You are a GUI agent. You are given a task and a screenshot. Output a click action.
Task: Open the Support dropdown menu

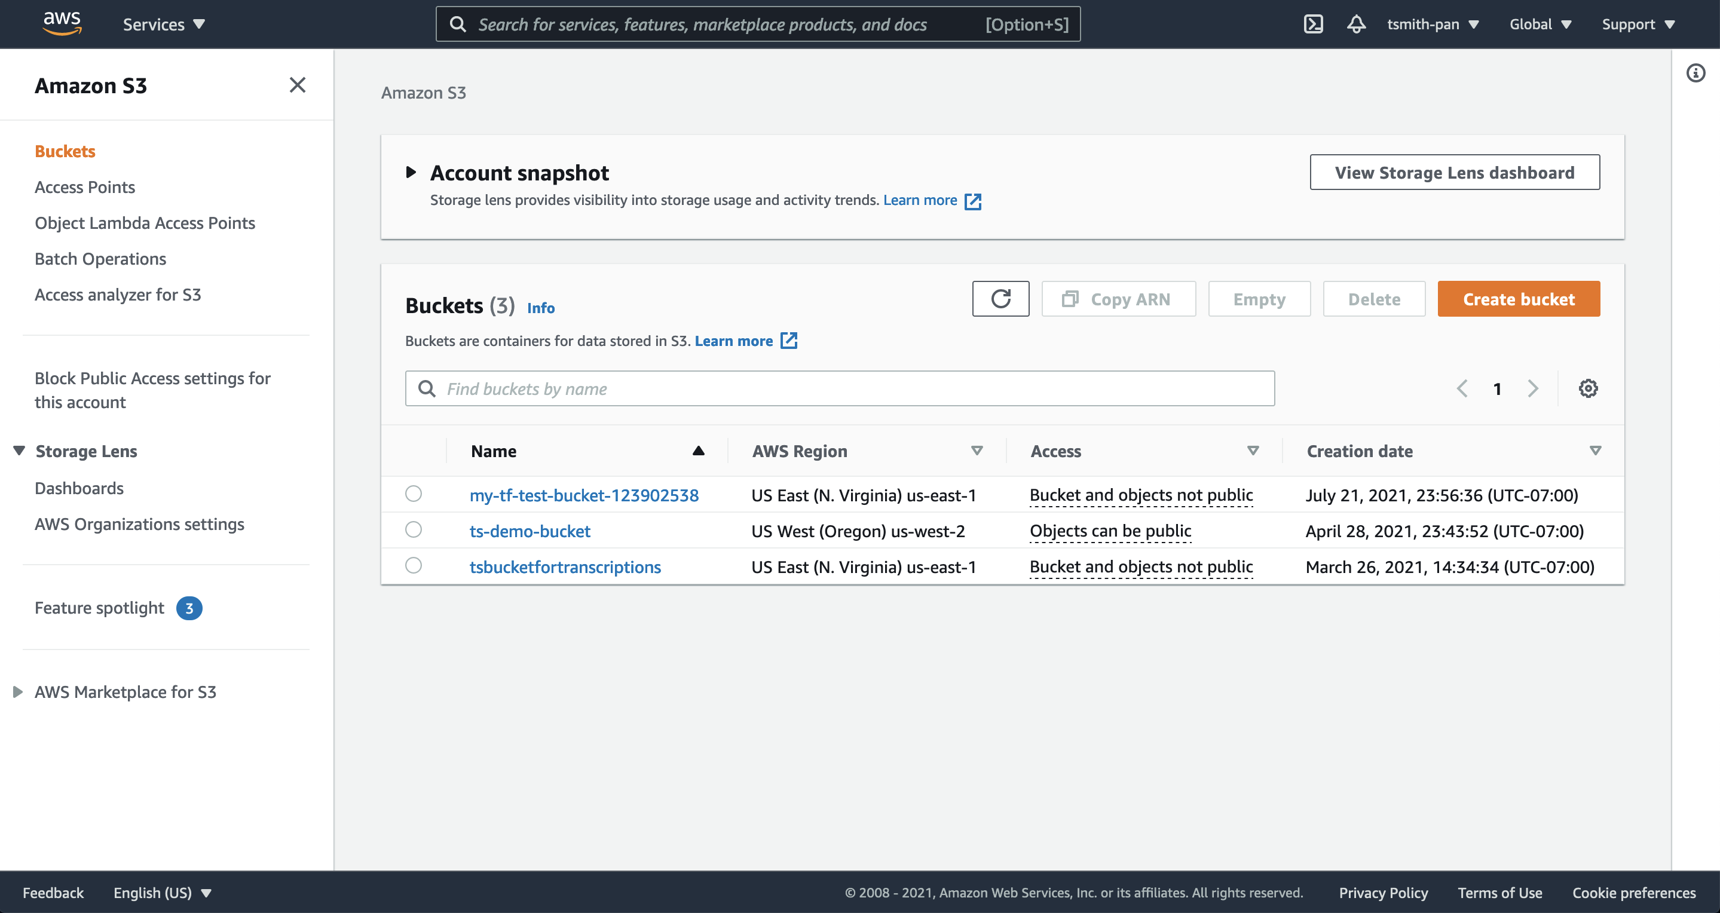coord(1638,24)
